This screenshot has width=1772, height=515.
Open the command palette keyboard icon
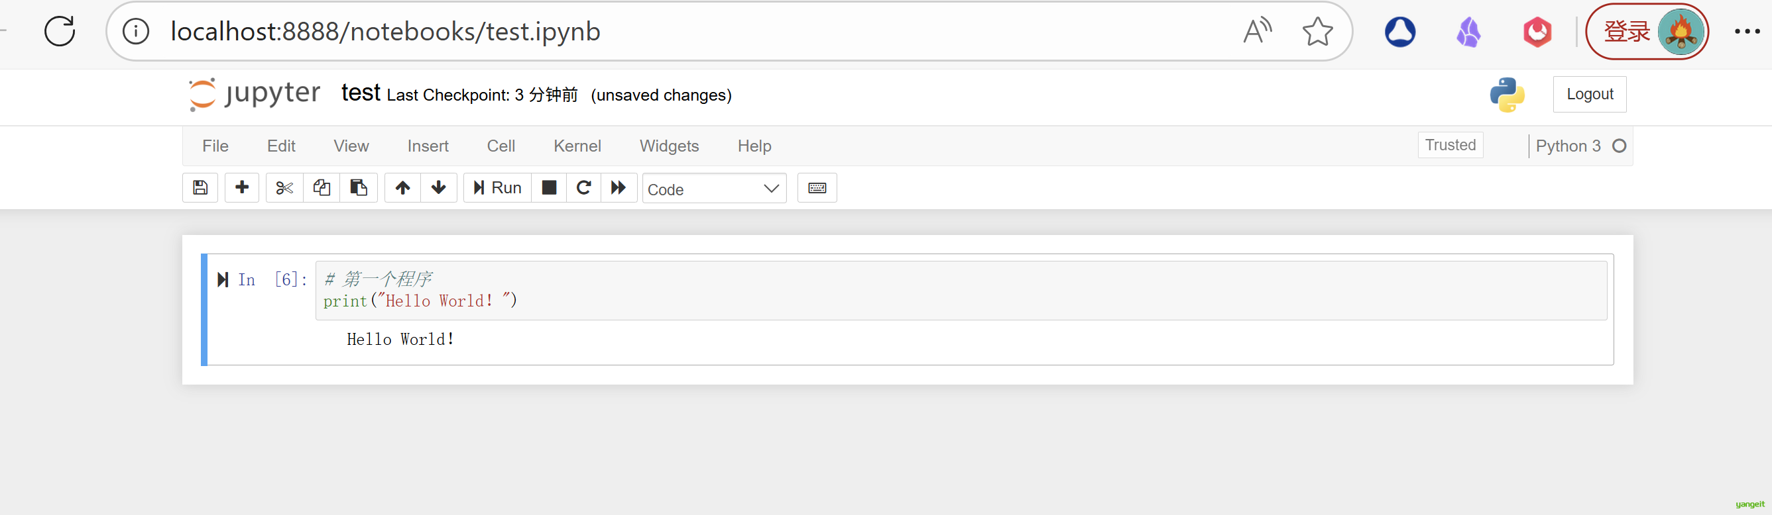[x=817, y=188]
